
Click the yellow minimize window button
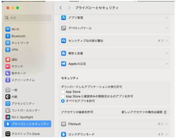pyautogui.click(x=13, y=8)
